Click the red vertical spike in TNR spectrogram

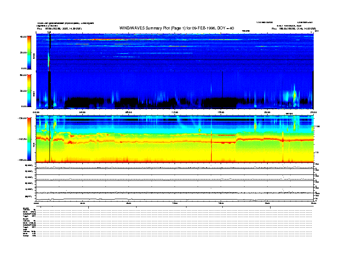click(x=211, y=148)
